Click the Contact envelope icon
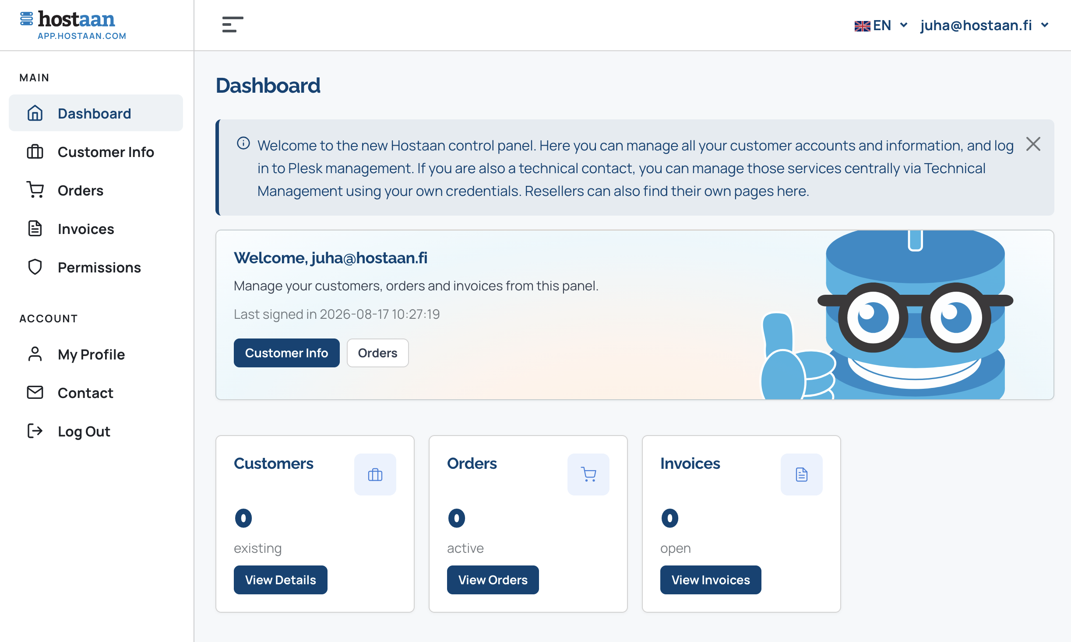The height and width of the screenshot is (642, 1071). 35,393
